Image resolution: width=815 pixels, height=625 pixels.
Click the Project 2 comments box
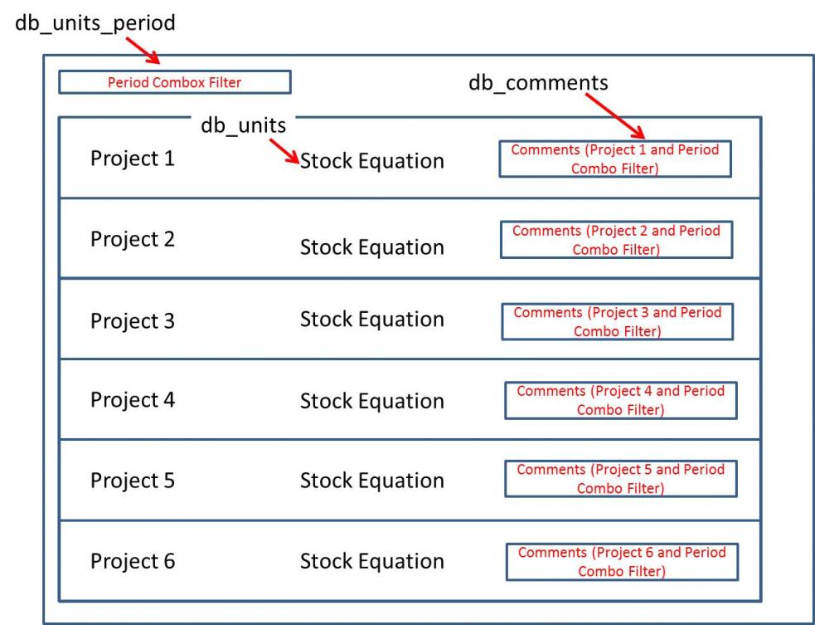[x=616, y=240]
